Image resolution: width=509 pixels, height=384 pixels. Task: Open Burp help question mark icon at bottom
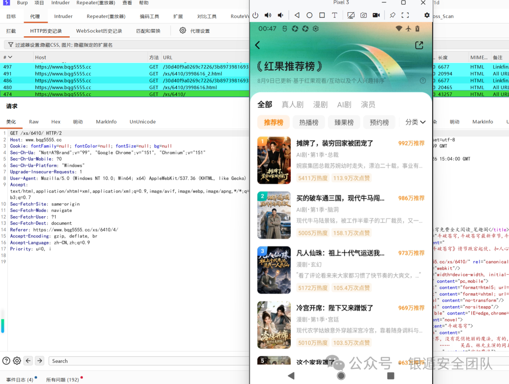click(6, 360)
